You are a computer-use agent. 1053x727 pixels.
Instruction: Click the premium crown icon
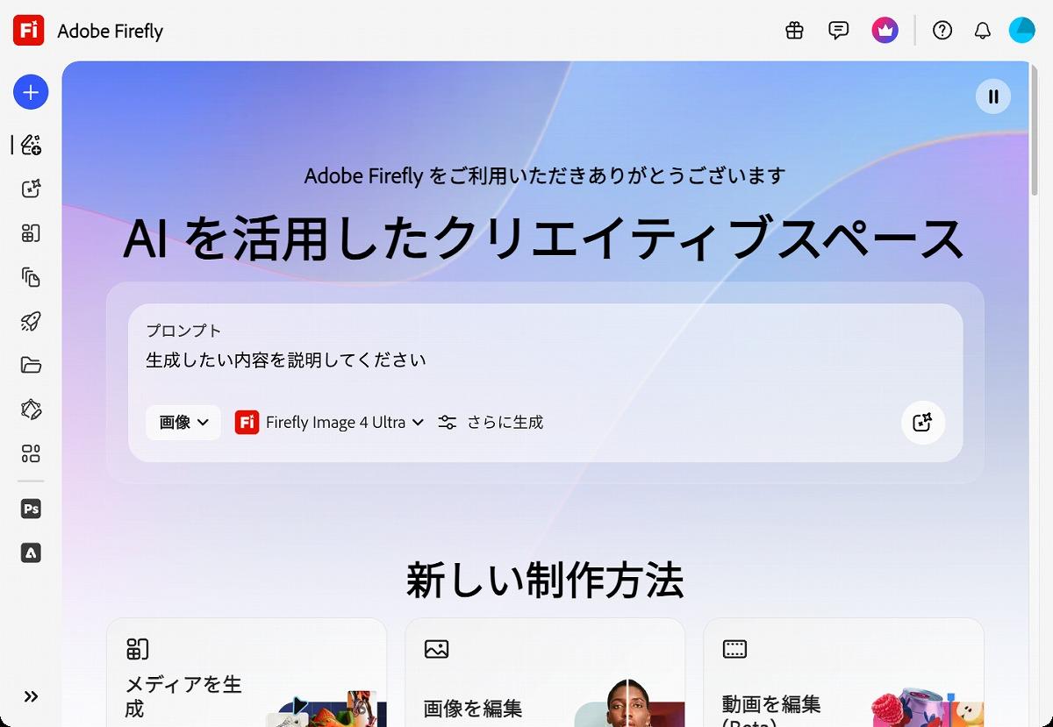pyautogui.click(x=885, y=31)
